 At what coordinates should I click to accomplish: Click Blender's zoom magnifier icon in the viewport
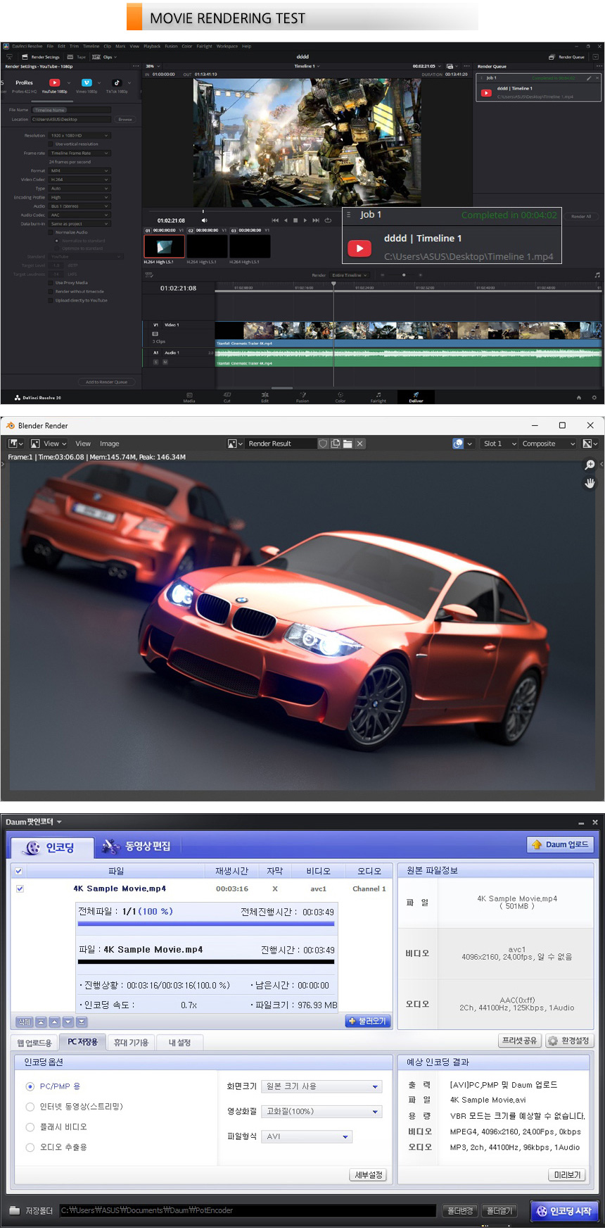tap(590, 465)
